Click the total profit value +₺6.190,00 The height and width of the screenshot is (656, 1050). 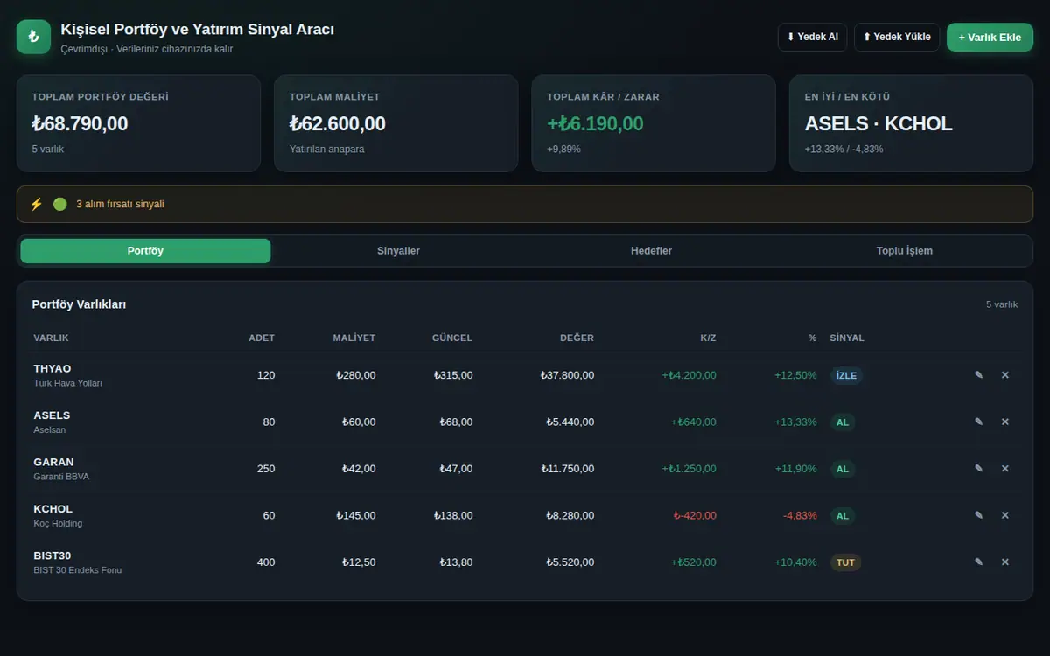click(595, 124)
